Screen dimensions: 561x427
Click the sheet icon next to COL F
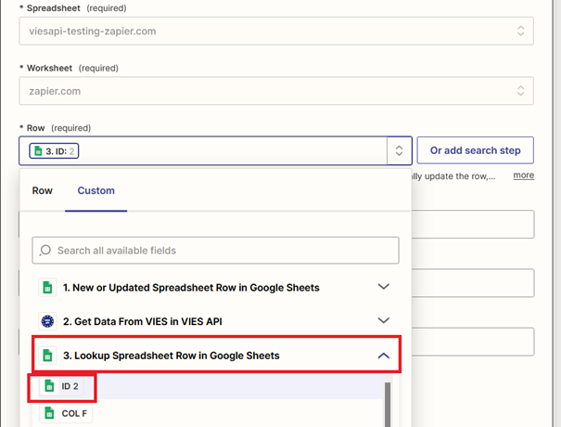[49, 413]
